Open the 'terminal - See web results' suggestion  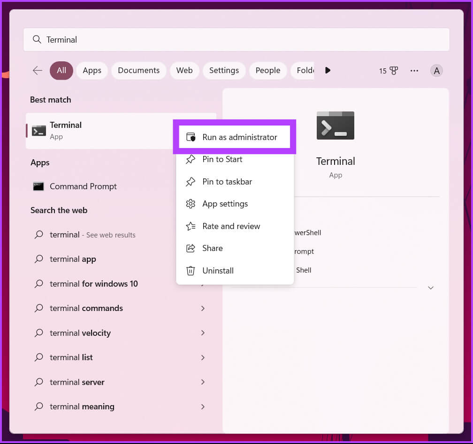pyautogui.click(x=103, y=235)
